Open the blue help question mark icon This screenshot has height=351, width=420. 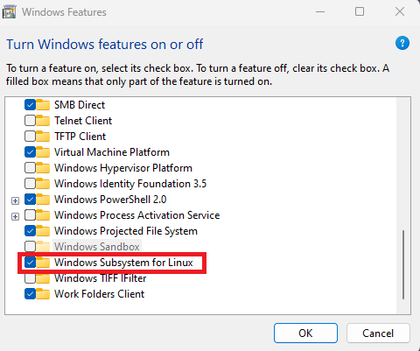click(x=402, y=43)
